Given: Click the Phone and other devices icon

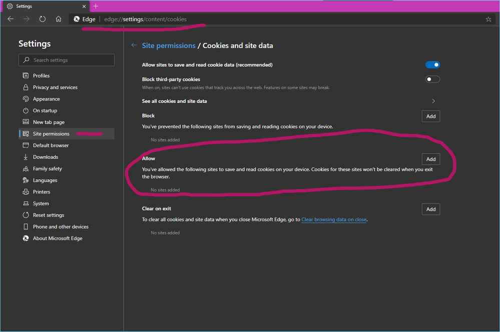Looking at the screenshot, I should tap(26, 227).
